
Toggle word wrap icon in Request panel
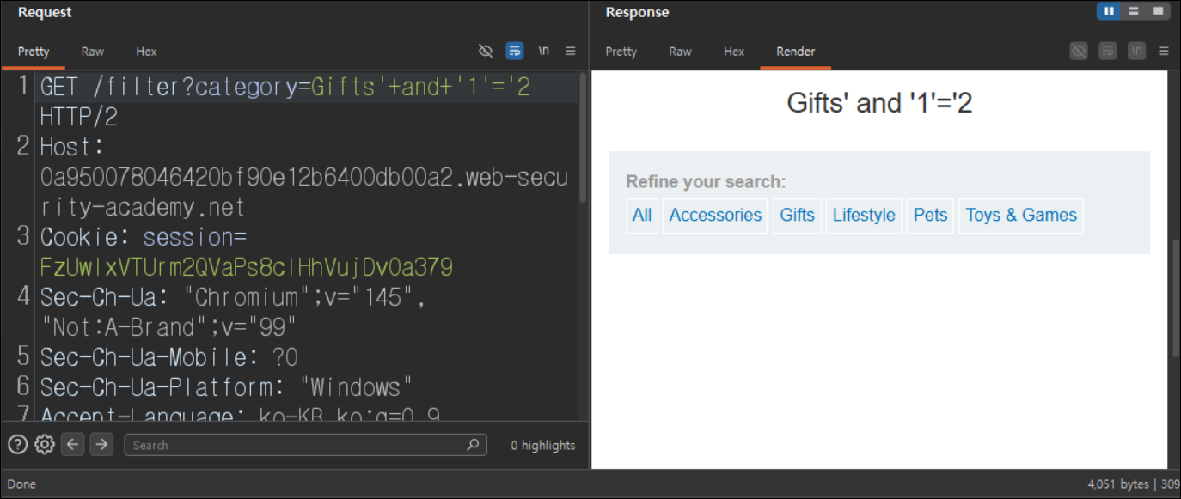(x=515, y=51)
